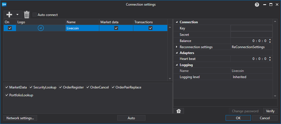Confirm with the OK button
The image size is (281, 124).
tap(238, 118)
